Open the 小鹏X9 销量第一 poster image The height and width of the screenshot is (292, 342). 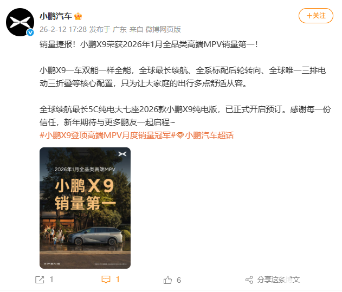pos(85,208)
